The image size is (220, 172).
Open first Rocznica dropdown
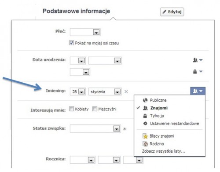(83, 160)
